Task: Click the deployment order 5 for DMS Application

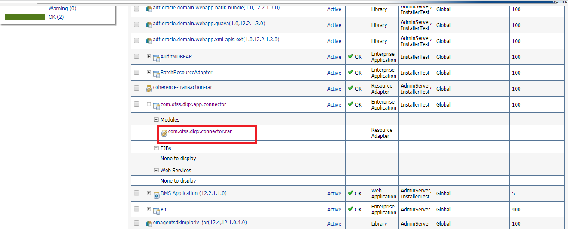Action: (x=513, y=194)
